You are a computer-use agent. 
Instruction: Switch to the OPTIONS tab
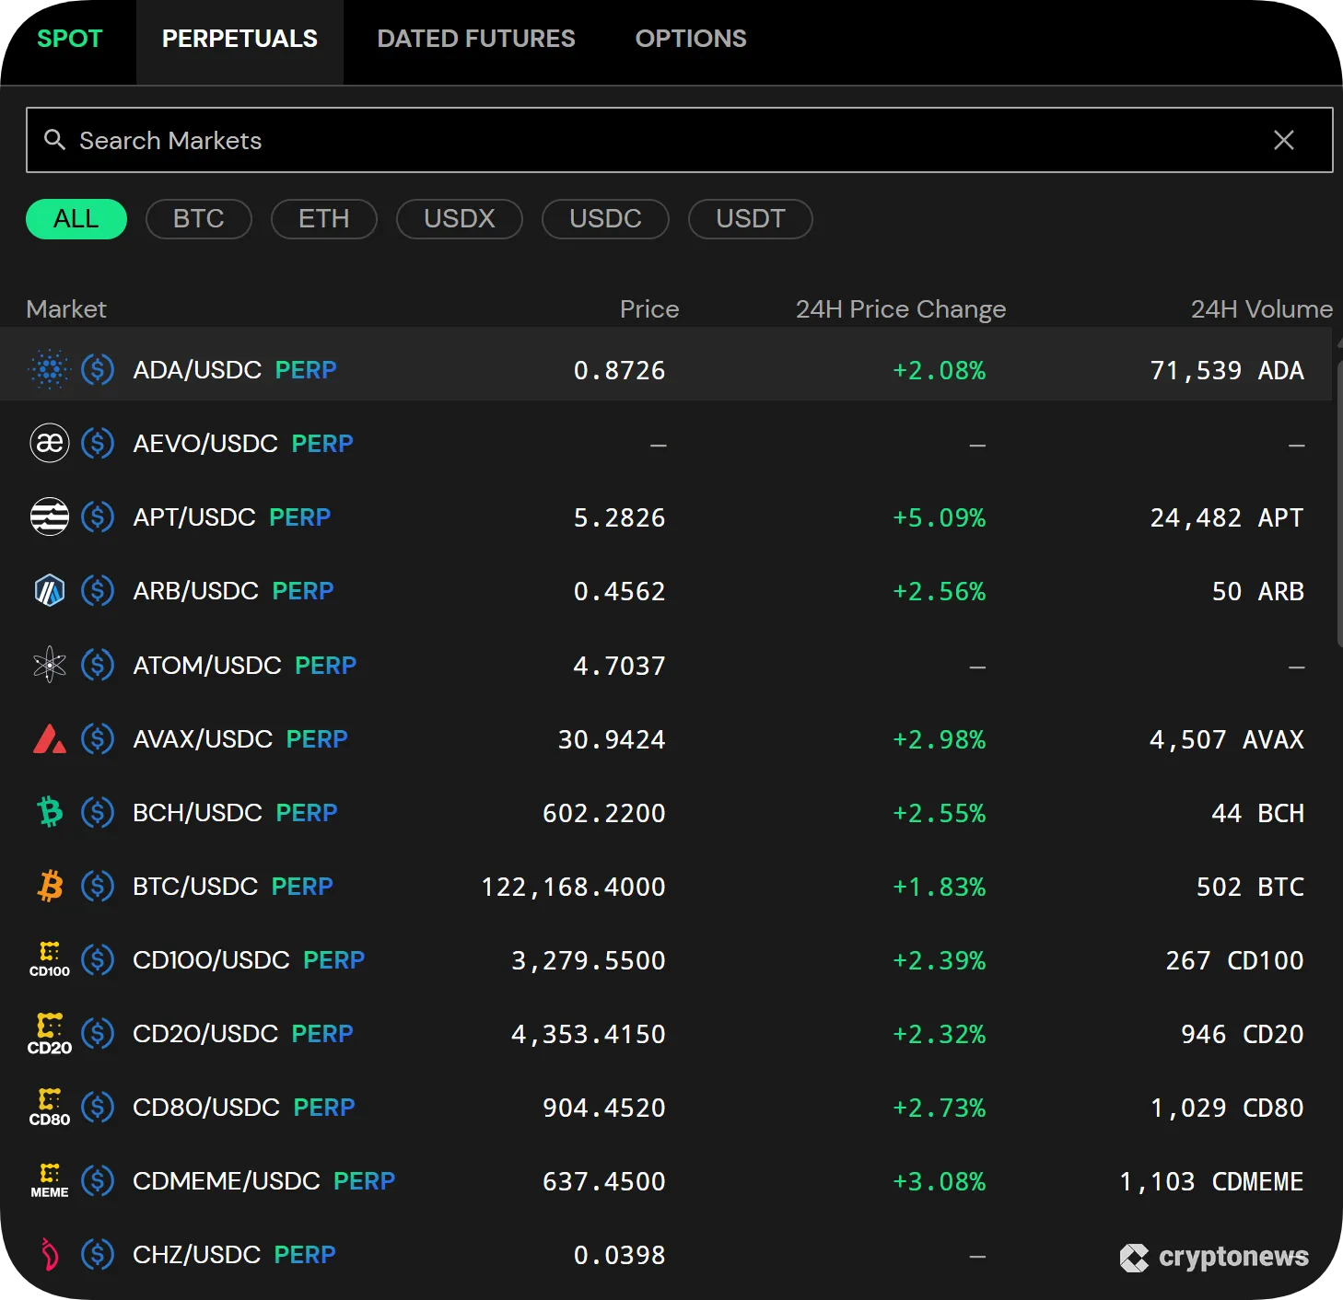[691, 39]
